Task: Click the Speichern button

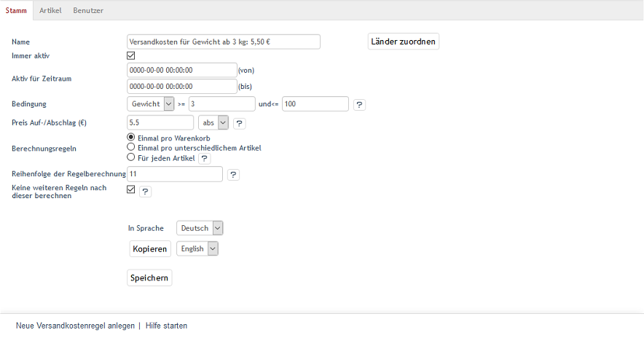Action: click(149, 278)
